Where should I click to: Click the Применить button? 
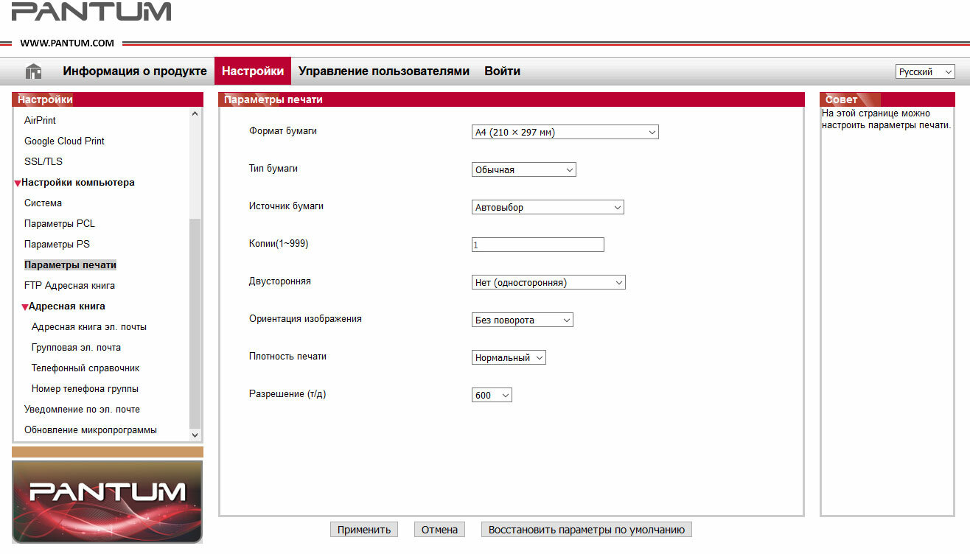click(x=364, y=530)
